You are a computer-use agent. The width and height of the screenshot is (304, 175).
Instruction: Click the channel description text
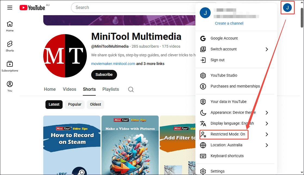point(143,55)
